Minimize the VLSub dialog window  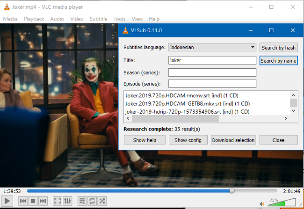(251, 30)
